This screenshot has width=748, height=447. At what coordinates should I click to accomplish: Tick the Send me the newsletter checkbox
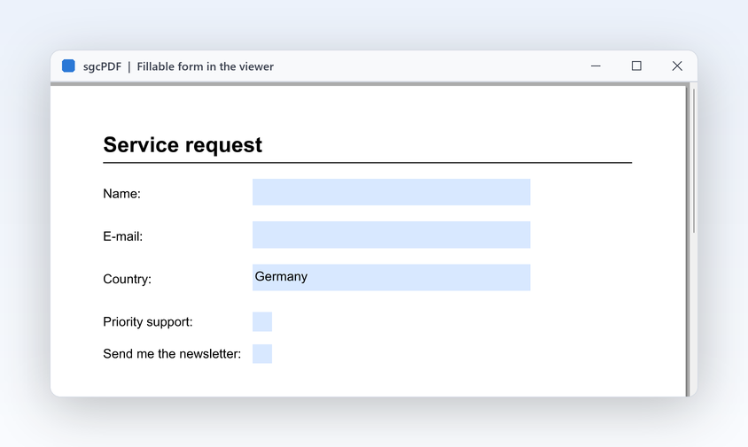tap(262, 353)
